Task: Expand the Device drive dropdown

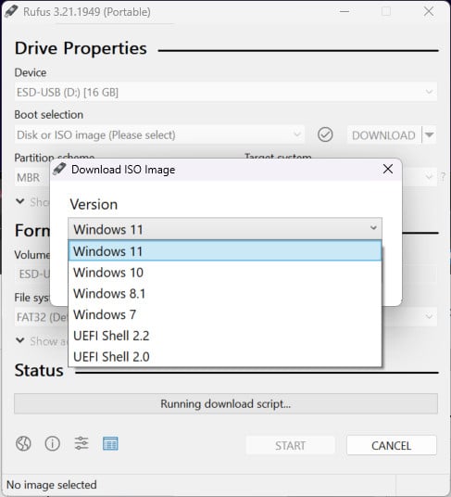Action: tap(226, 92)
